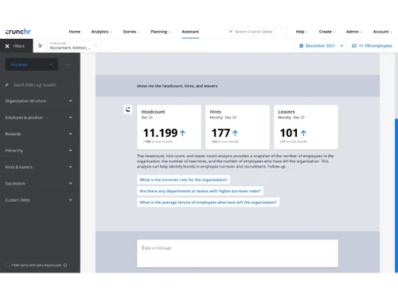Click the magnifier icon in filter search
This screenshot has width=398, height=298.
pyautogui.click(x=7, y=85)
